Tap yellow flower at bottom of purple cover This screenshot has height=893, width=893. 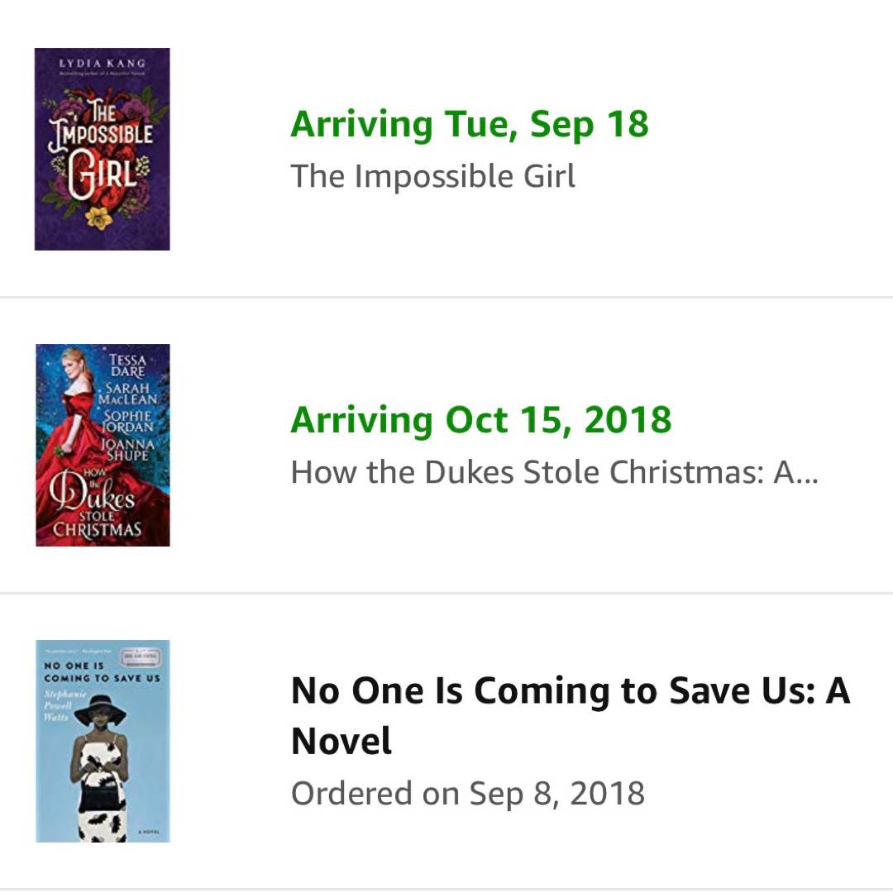pyautogui.click(x=100, y=218)
